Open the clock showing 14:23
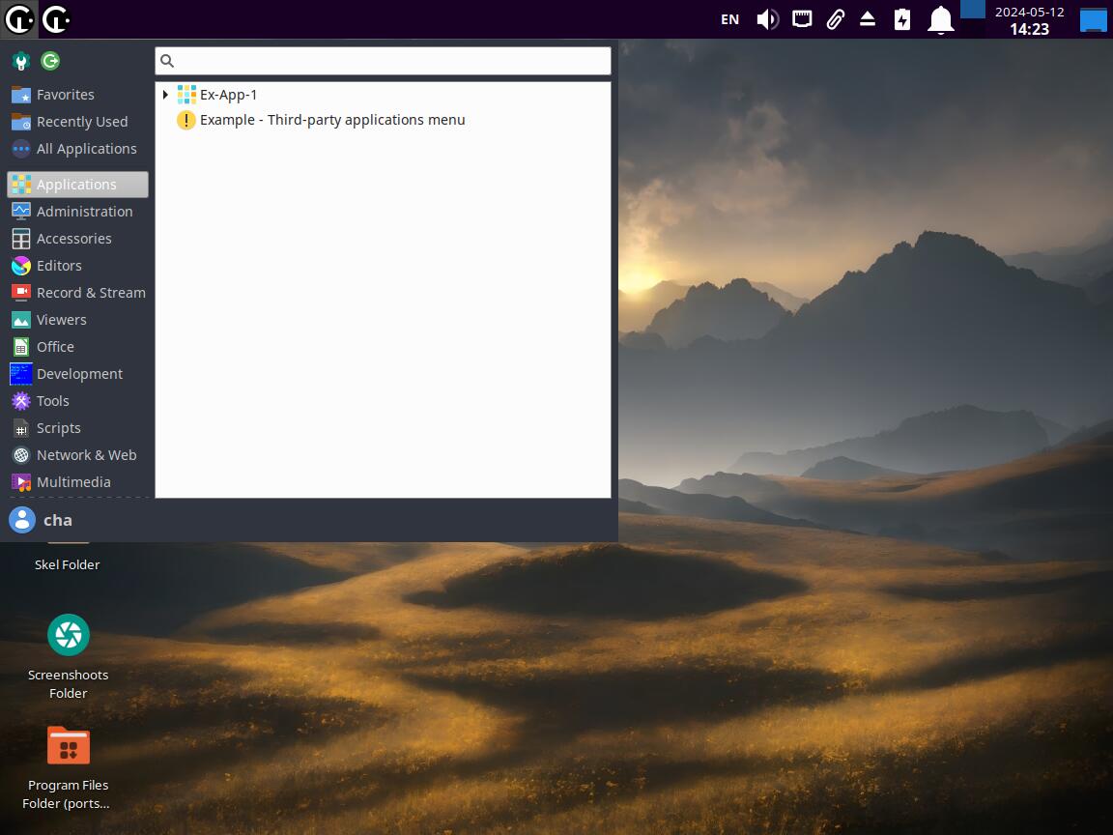This screenshot has height=835, width=1113. pos(1029,20)
